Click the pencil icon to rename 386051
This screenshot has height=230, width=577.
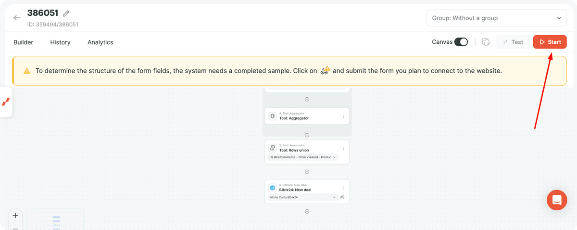tap(66, 13)
